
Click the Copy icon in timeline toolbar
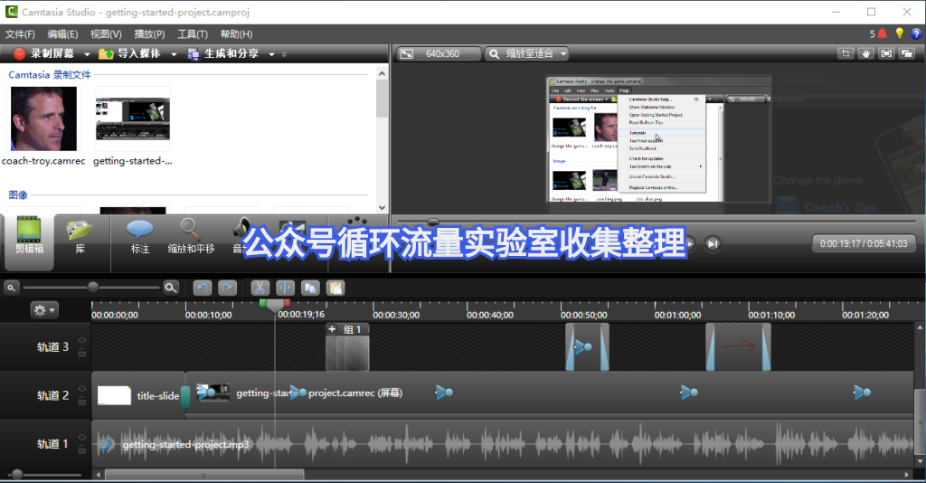[x=311, y=288]
